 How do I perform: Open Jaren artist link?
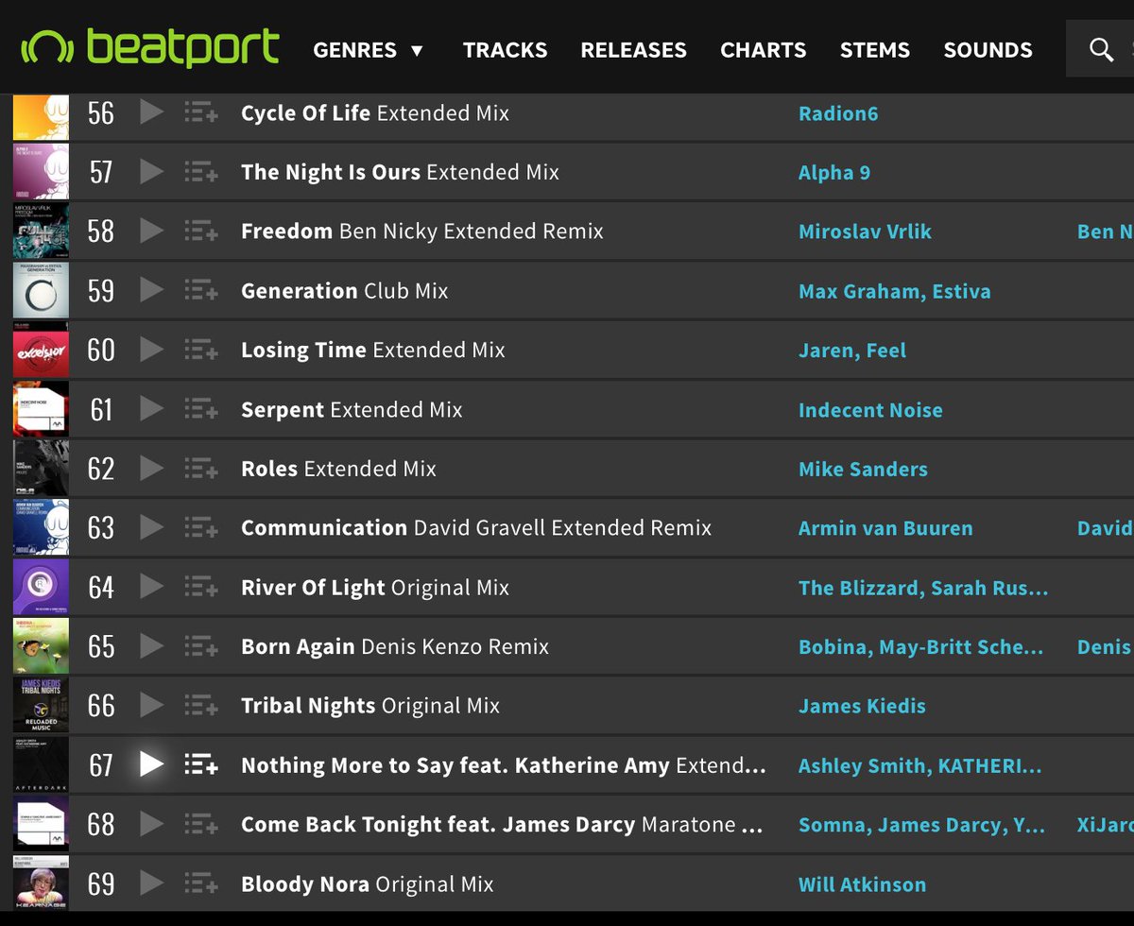pos(828,351)
